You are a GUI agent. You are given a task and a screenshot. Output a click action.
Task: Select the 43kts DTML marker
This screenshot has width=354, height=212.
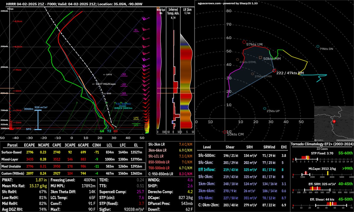(237, 59)
